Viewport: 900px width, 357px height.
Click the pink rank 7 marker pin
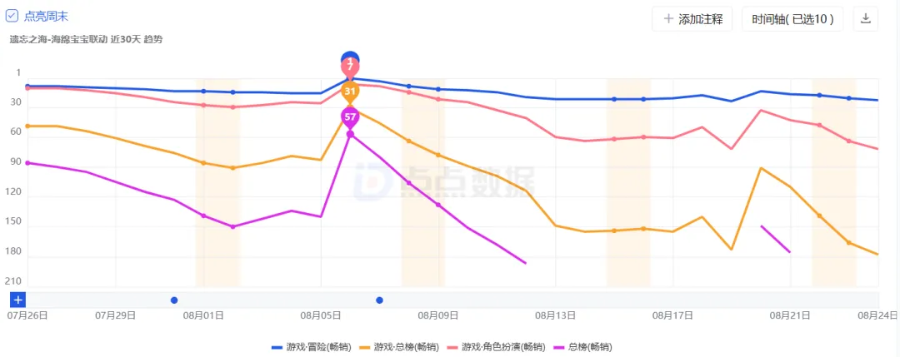point(350,68)
